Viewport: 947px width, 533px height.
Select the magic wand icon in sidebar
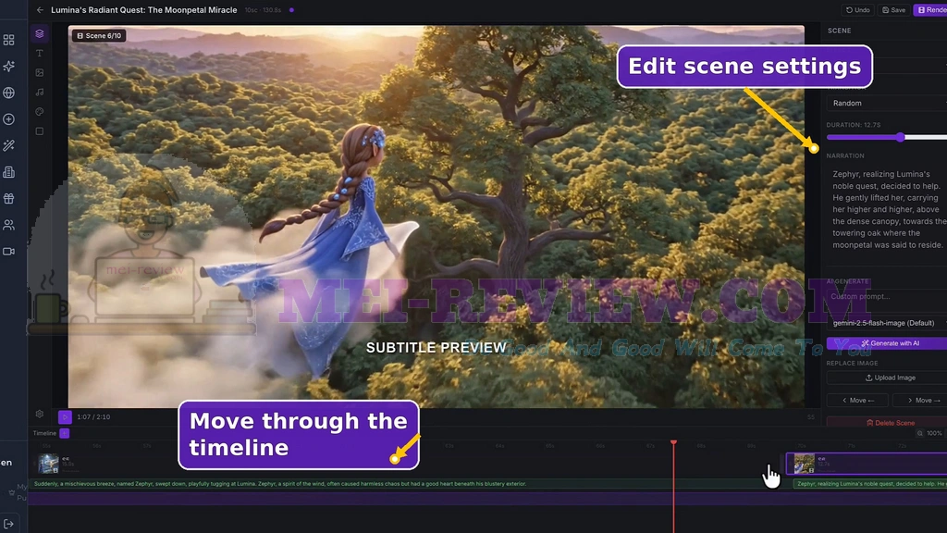coord(8,145)
